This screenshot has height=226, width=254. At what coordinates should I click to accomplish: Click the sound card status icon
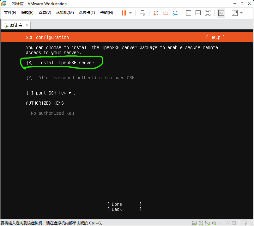click(214, 223)
